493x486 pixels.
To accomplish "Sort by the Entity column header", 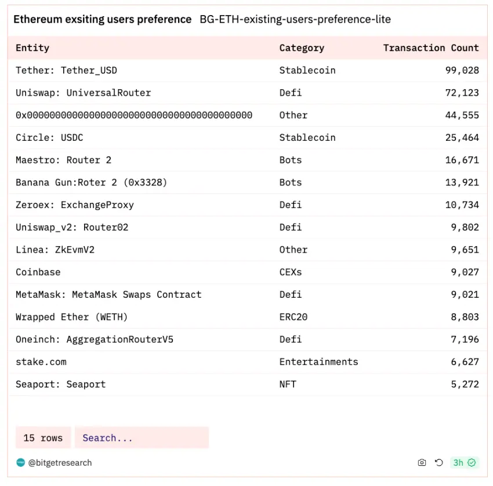I will [32, 47].
